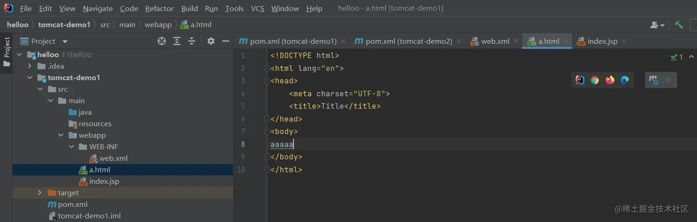
Task: Open the VCS menu
Action: (x=258, y=8)
